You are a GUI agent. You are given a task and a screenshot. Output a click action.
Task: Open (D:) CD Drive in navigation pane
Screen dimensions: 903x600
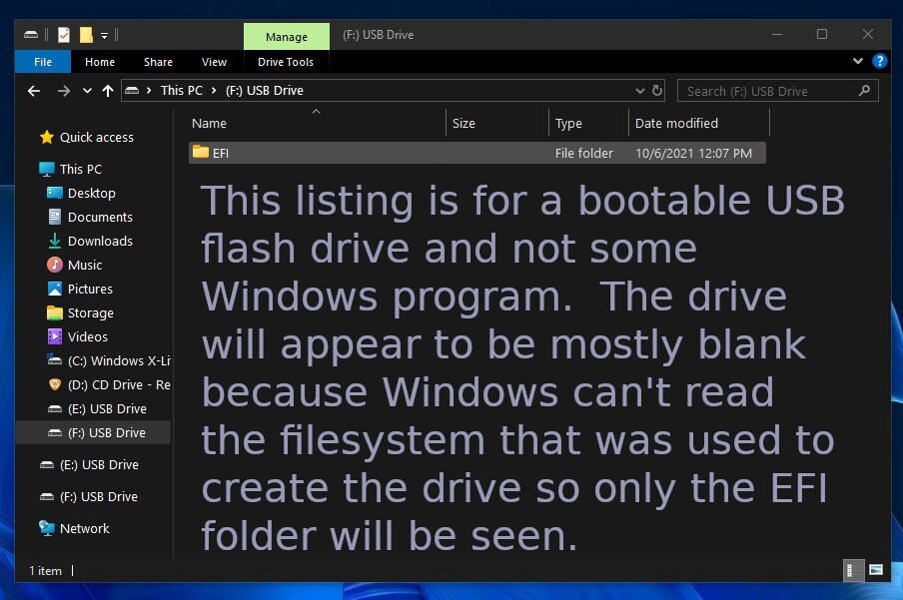point(119,384)
